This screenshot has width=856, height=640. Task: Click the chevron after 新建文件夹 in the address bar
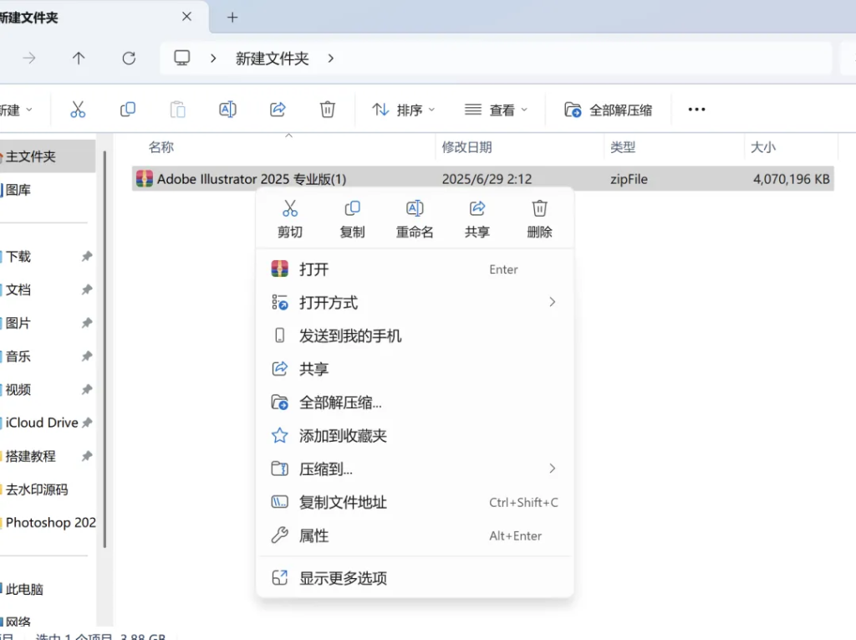pyautogui.click(x=330, y=59)
